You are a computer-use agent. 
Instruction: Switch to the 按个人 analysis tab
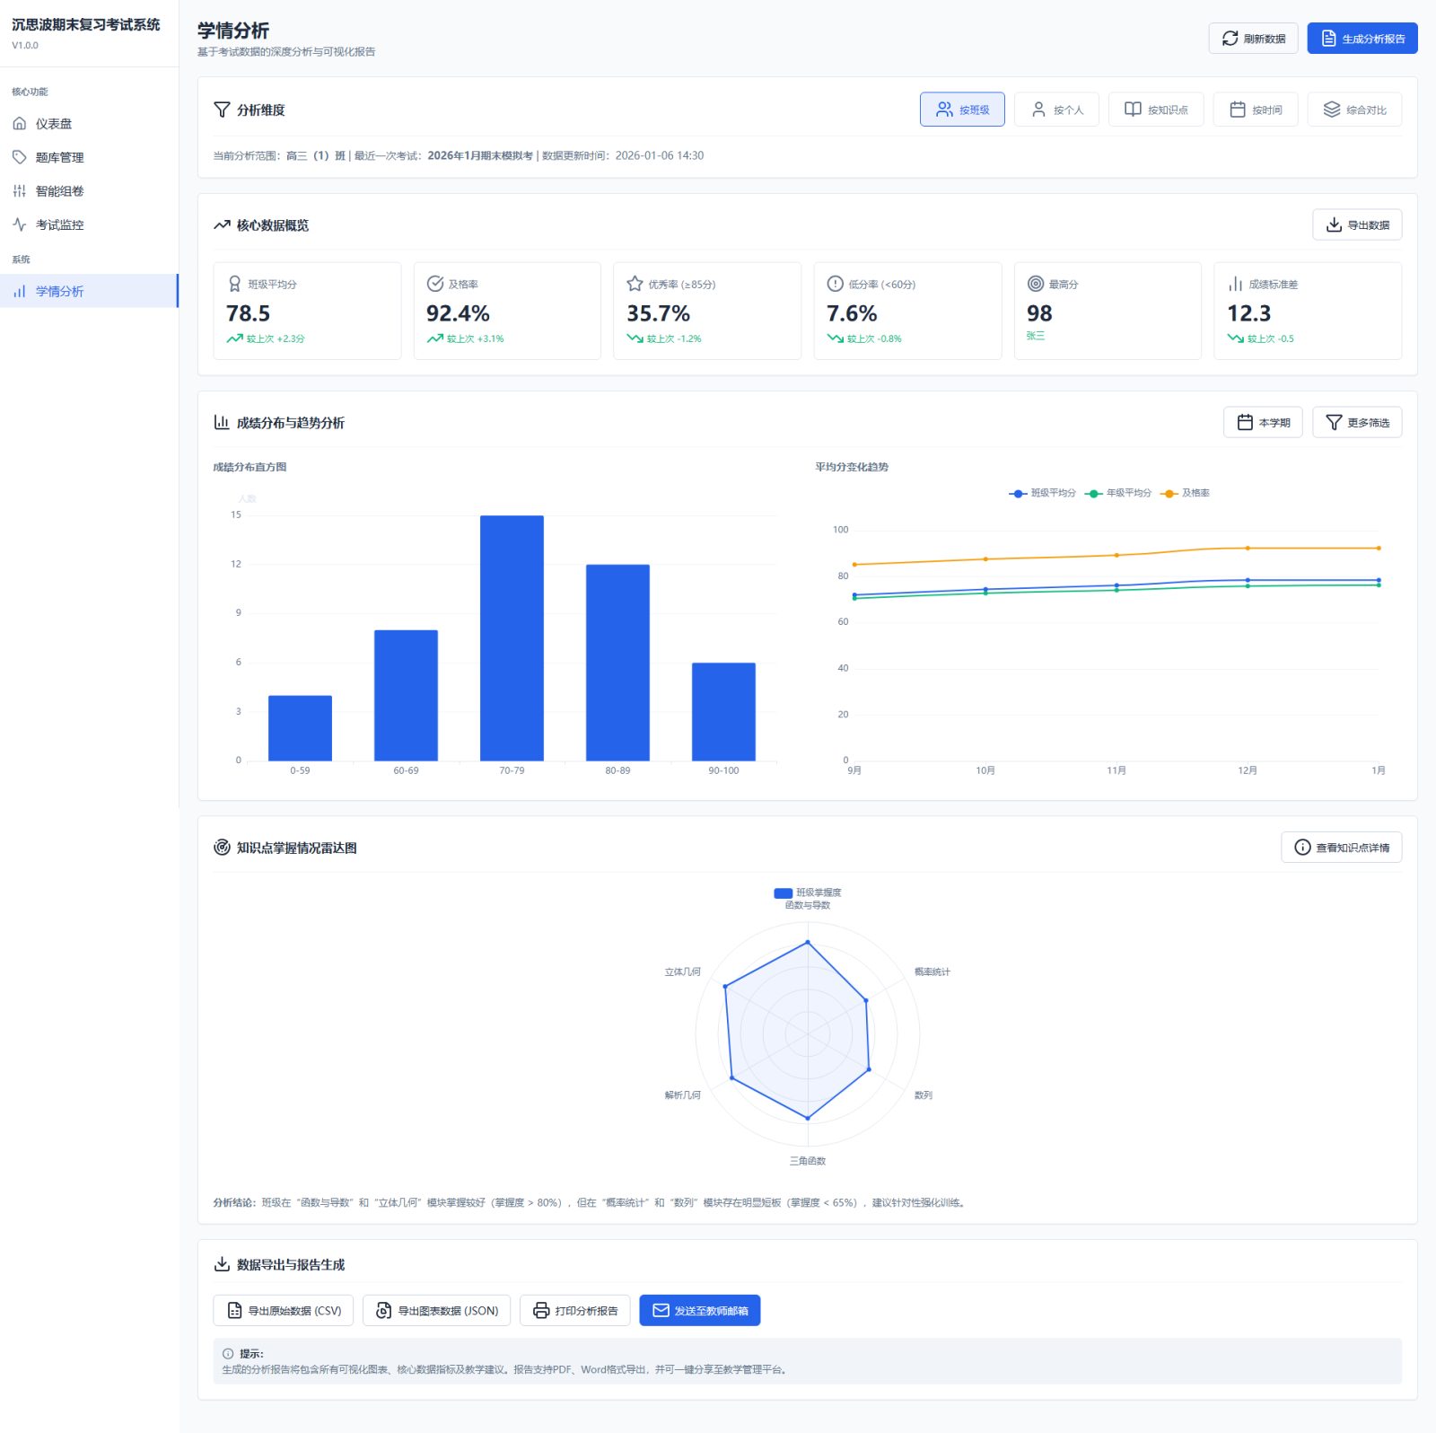pos(1056,110)
